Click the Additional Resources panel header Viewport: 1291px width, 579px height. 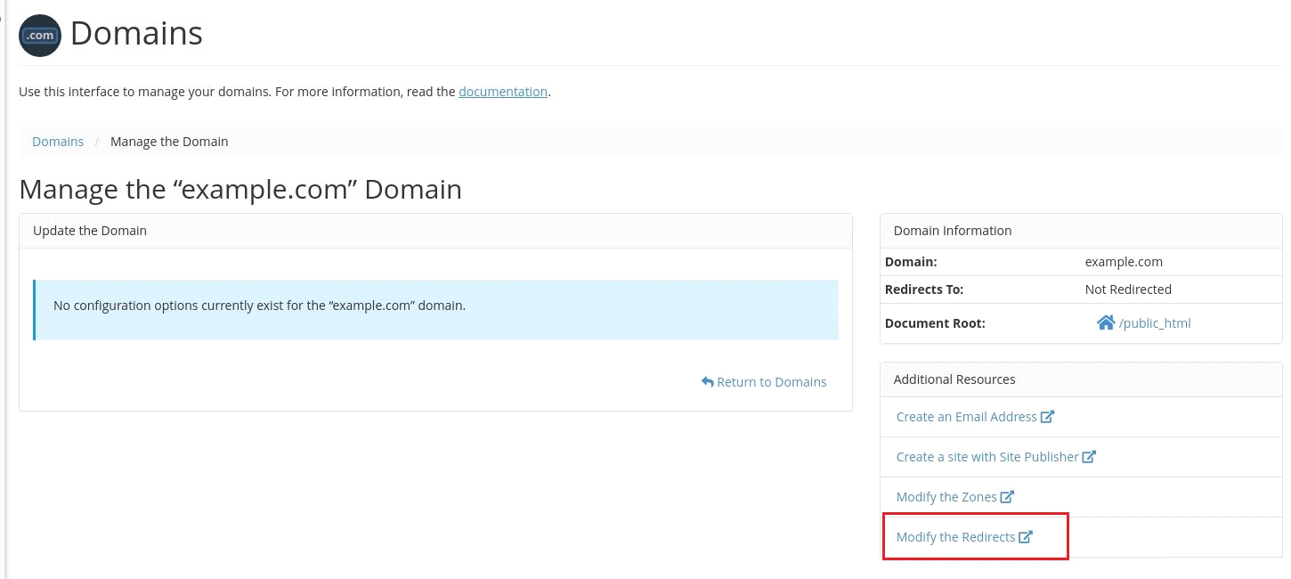[954, 379]
